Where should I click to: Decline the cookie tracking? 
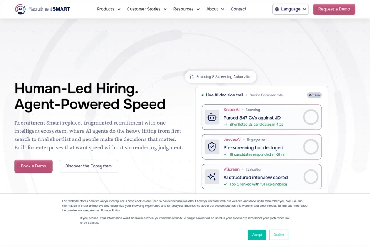point(279,235)
